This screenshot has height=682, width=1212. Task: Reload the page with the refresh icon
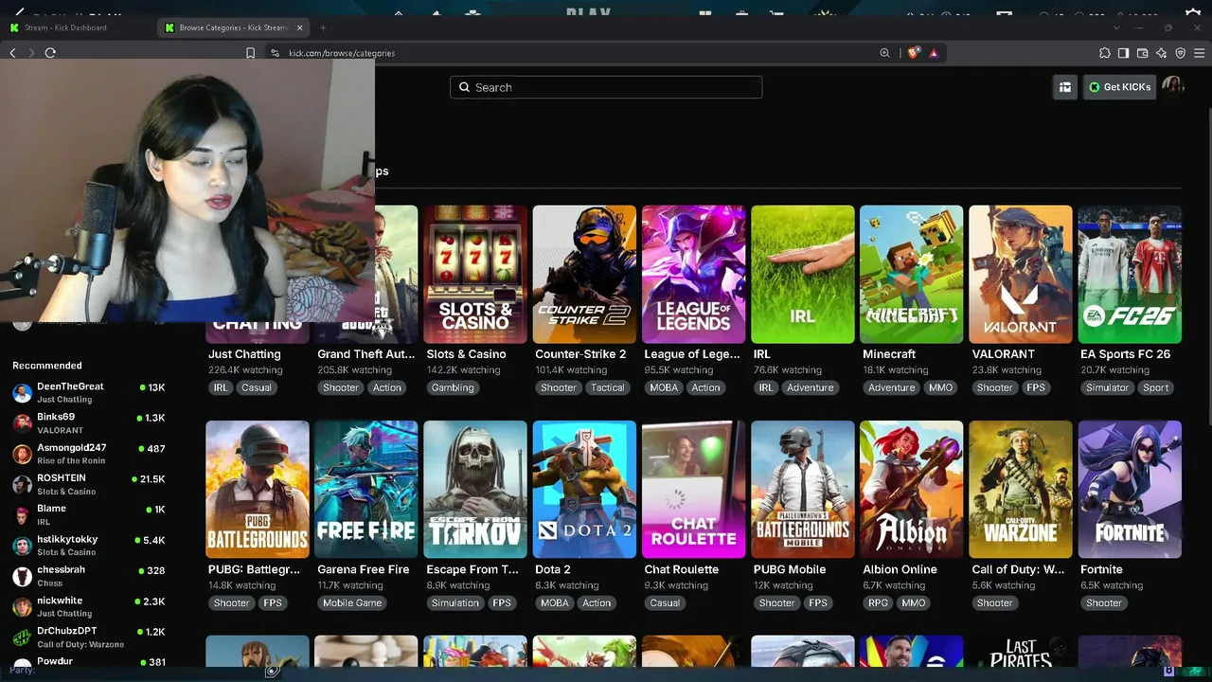pyautogui.click(x=50, y=53)
